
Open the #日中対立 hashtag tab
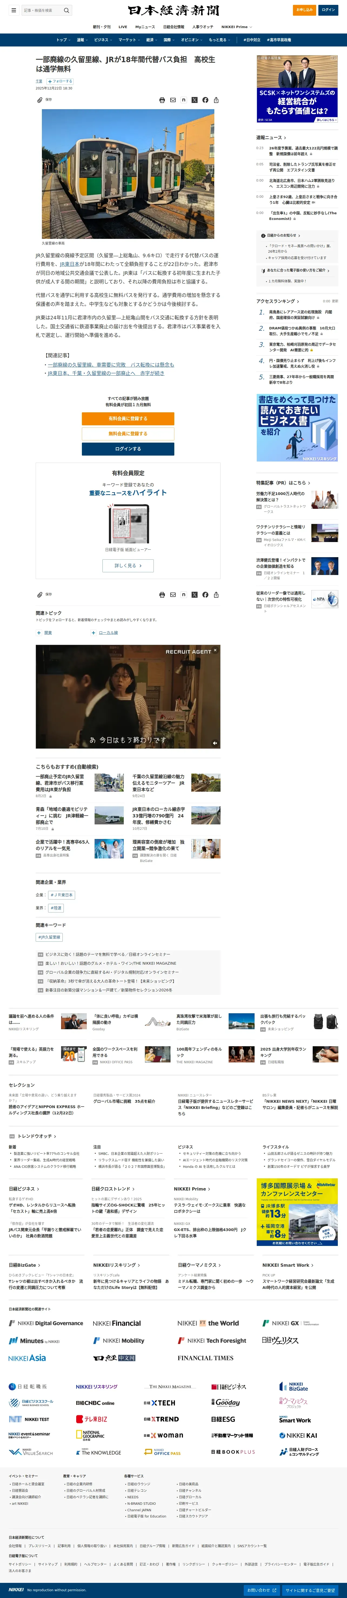[x=252, y=40]
